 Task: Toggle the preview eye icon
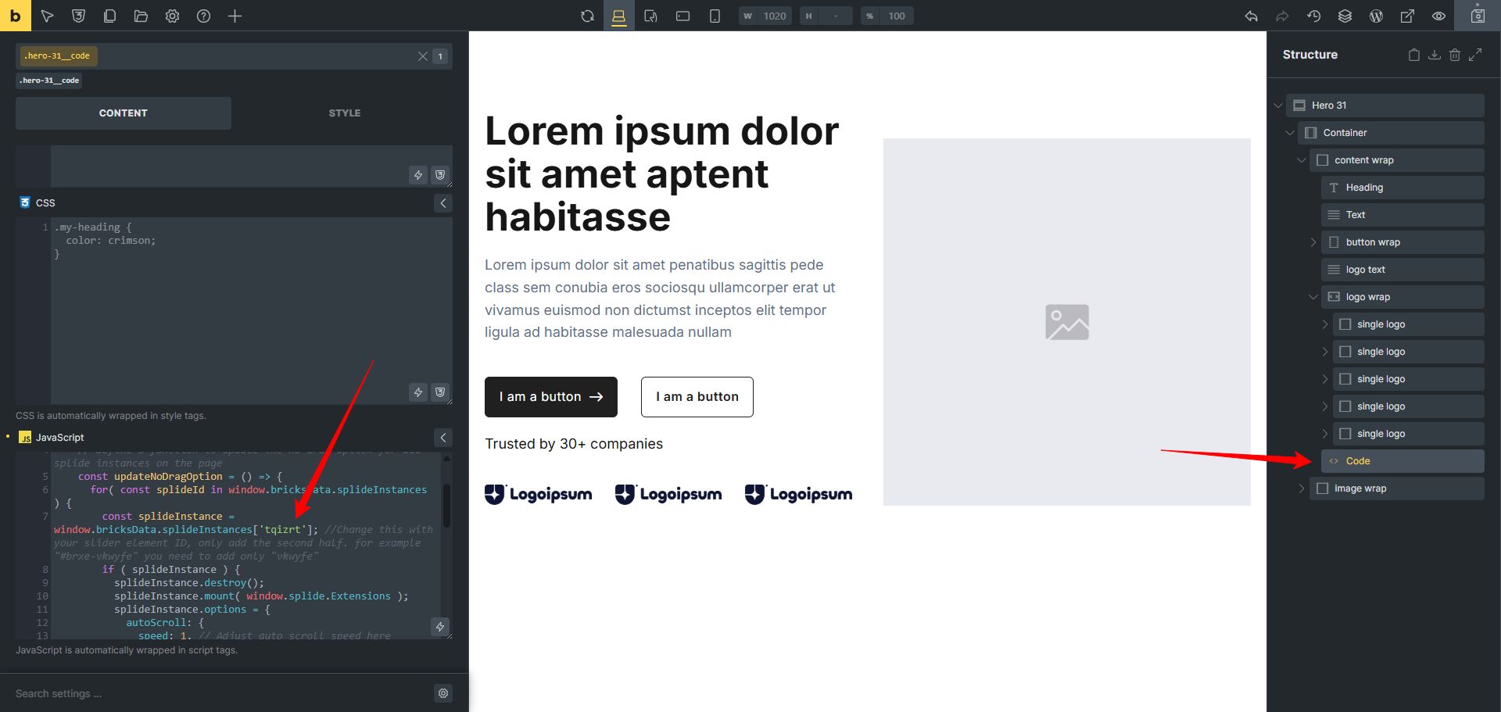pos(1438,16)
